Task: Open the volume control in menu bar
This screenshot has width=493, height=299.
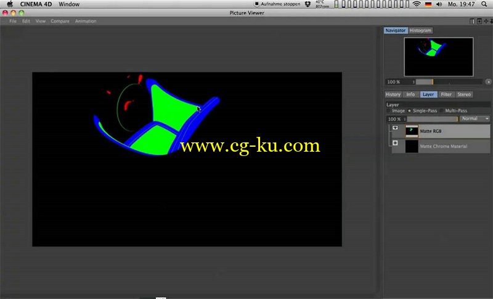Action: coord(439,4)
